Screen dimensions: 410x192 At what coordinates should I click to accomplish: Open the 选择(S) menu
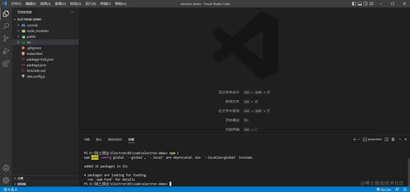pyautogui.click(x=45, y=4)
